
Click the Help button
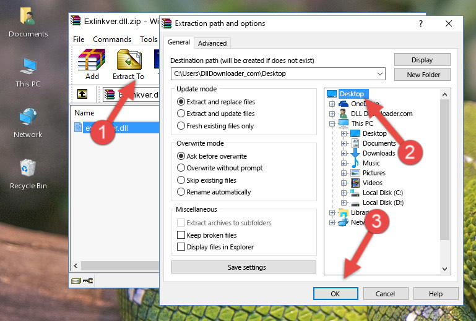click(x=436, y=294)
